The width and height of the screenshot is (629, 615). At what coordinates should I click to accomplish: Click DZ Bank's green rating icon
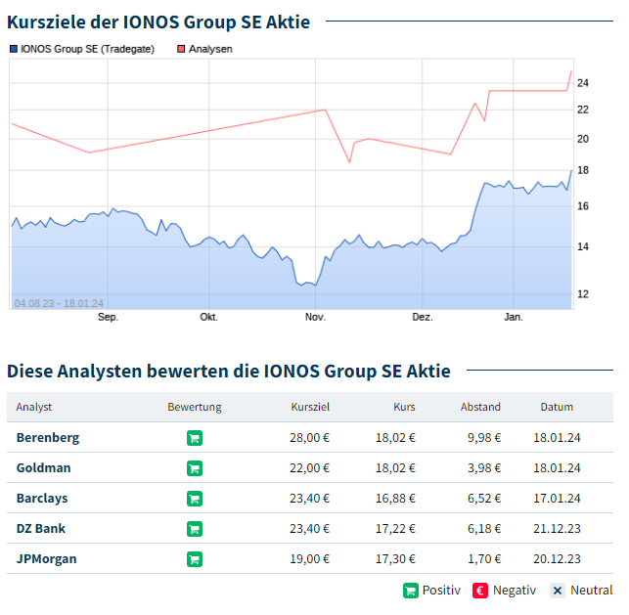pos(194,529)
